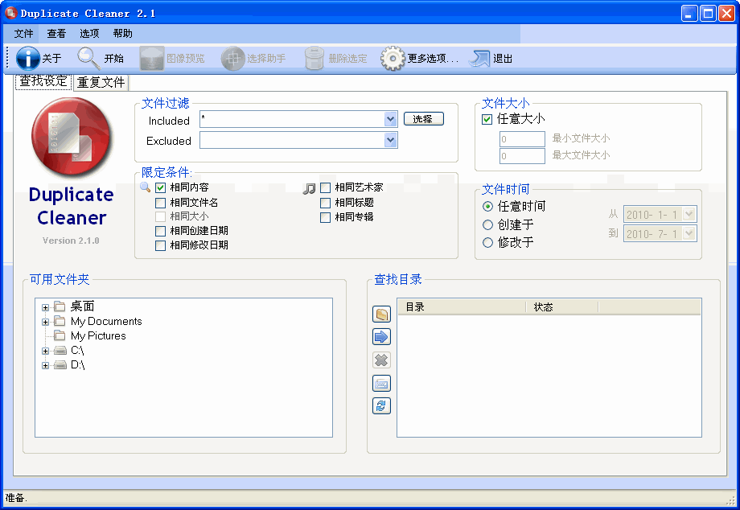
Task: Toggle the 任意大小 checkbox
Action: click(487, 119)
